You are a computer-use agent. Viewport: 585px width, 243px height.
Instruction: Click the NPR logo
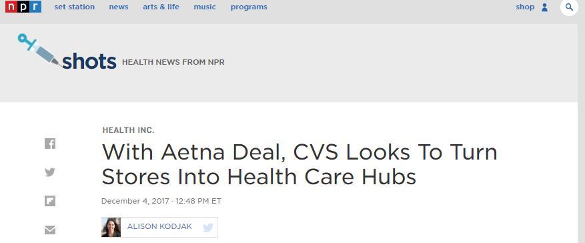[x=23, y=7]
